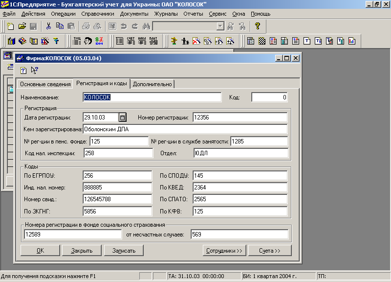The width and height of the screenshot is (391, 282).
Task: Click the По СПОДУ field 145
Action: tap(240, 176)
